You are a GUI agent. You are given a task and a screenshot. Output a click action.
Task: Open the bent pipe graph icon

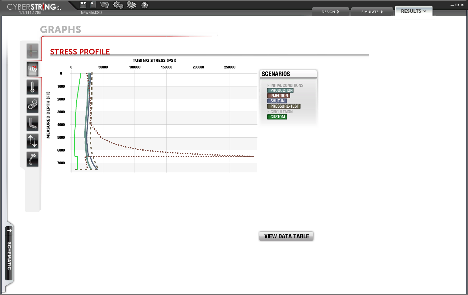pyautogui.click(x=32, y=123)
